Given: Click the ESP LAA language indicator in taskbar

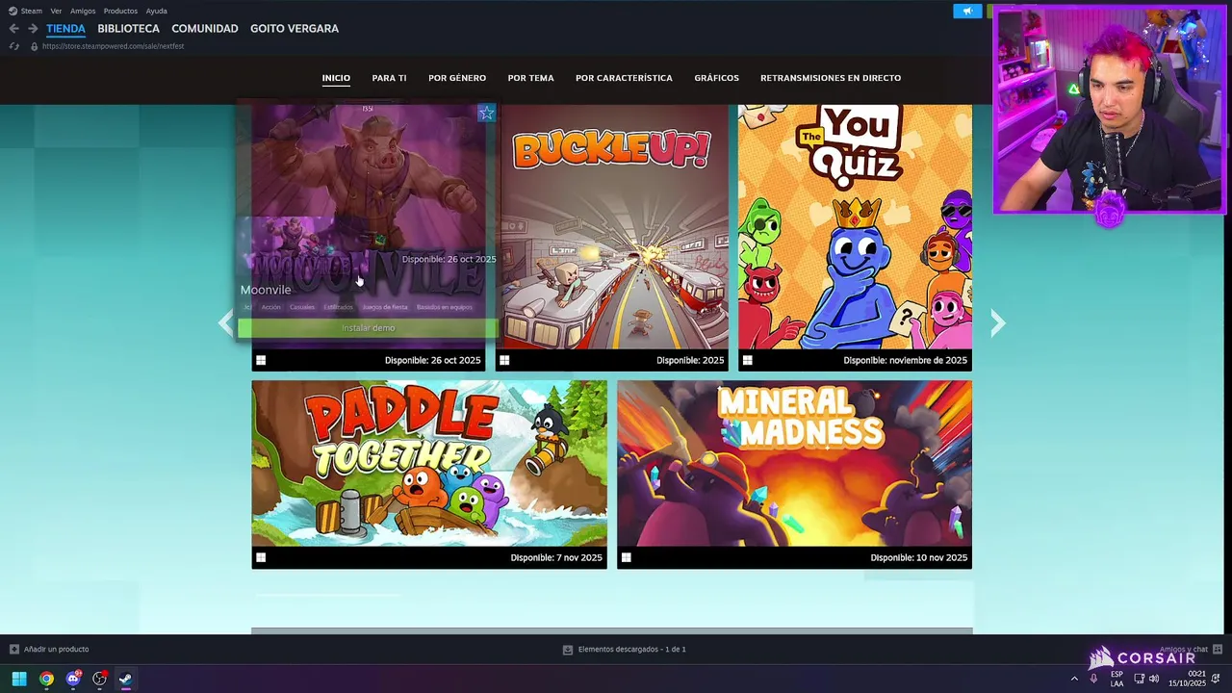Looking at the screenshot, I should tap(1116, 679).
